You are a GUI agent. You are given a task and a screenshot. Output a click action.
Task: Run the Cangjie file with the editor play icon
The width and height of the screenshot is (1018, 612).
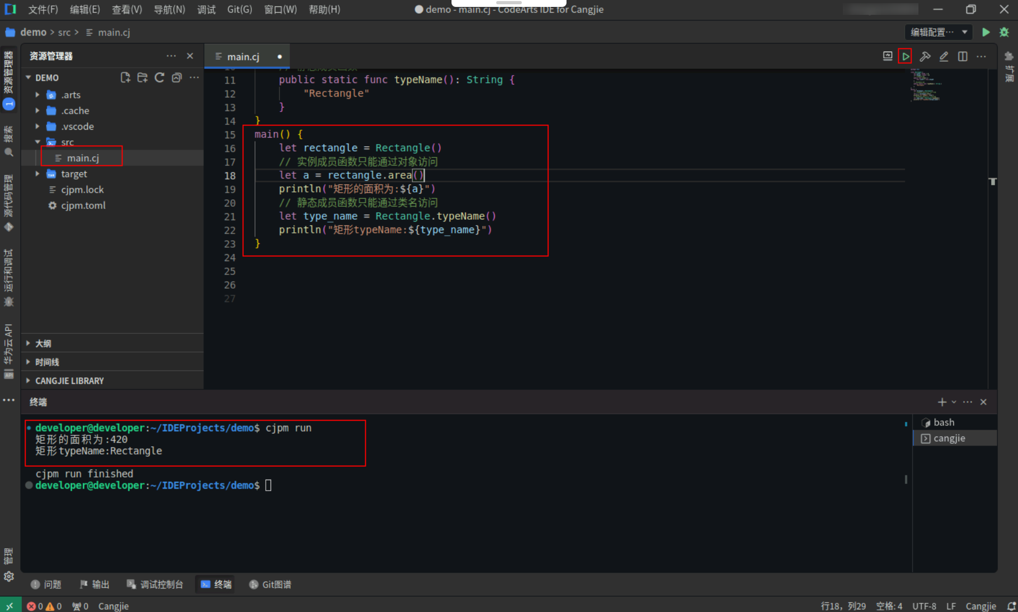(905, 56)
